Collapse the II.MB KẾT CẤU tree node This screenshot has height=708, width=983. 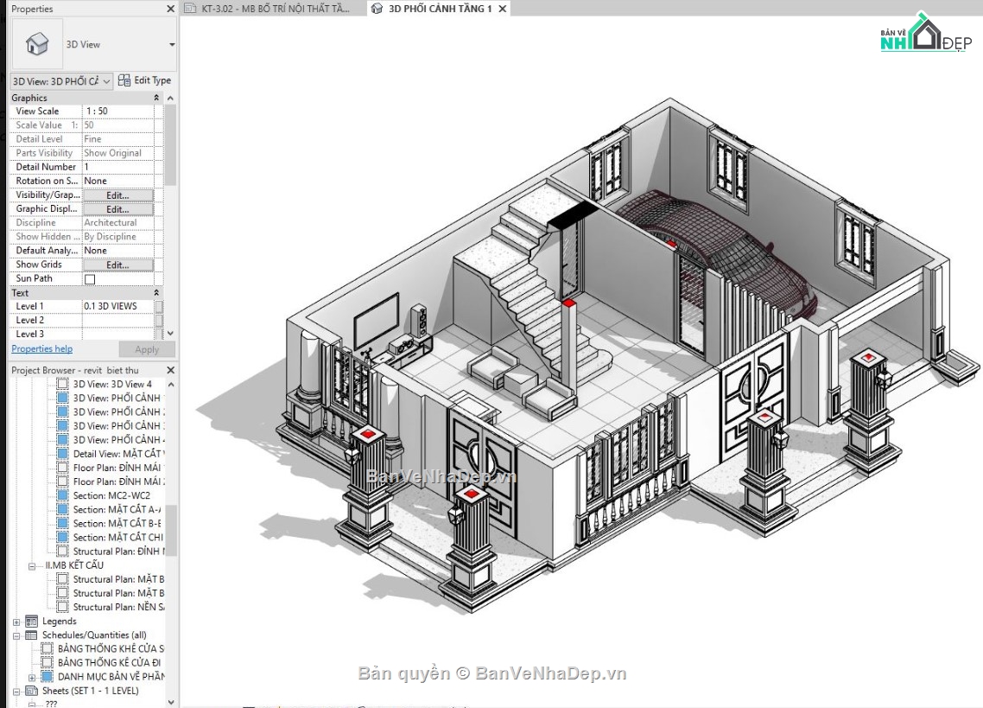[x=32, y=566]
